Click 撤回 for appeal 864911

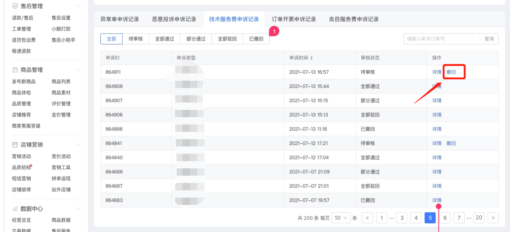click(x=451, y=72)
